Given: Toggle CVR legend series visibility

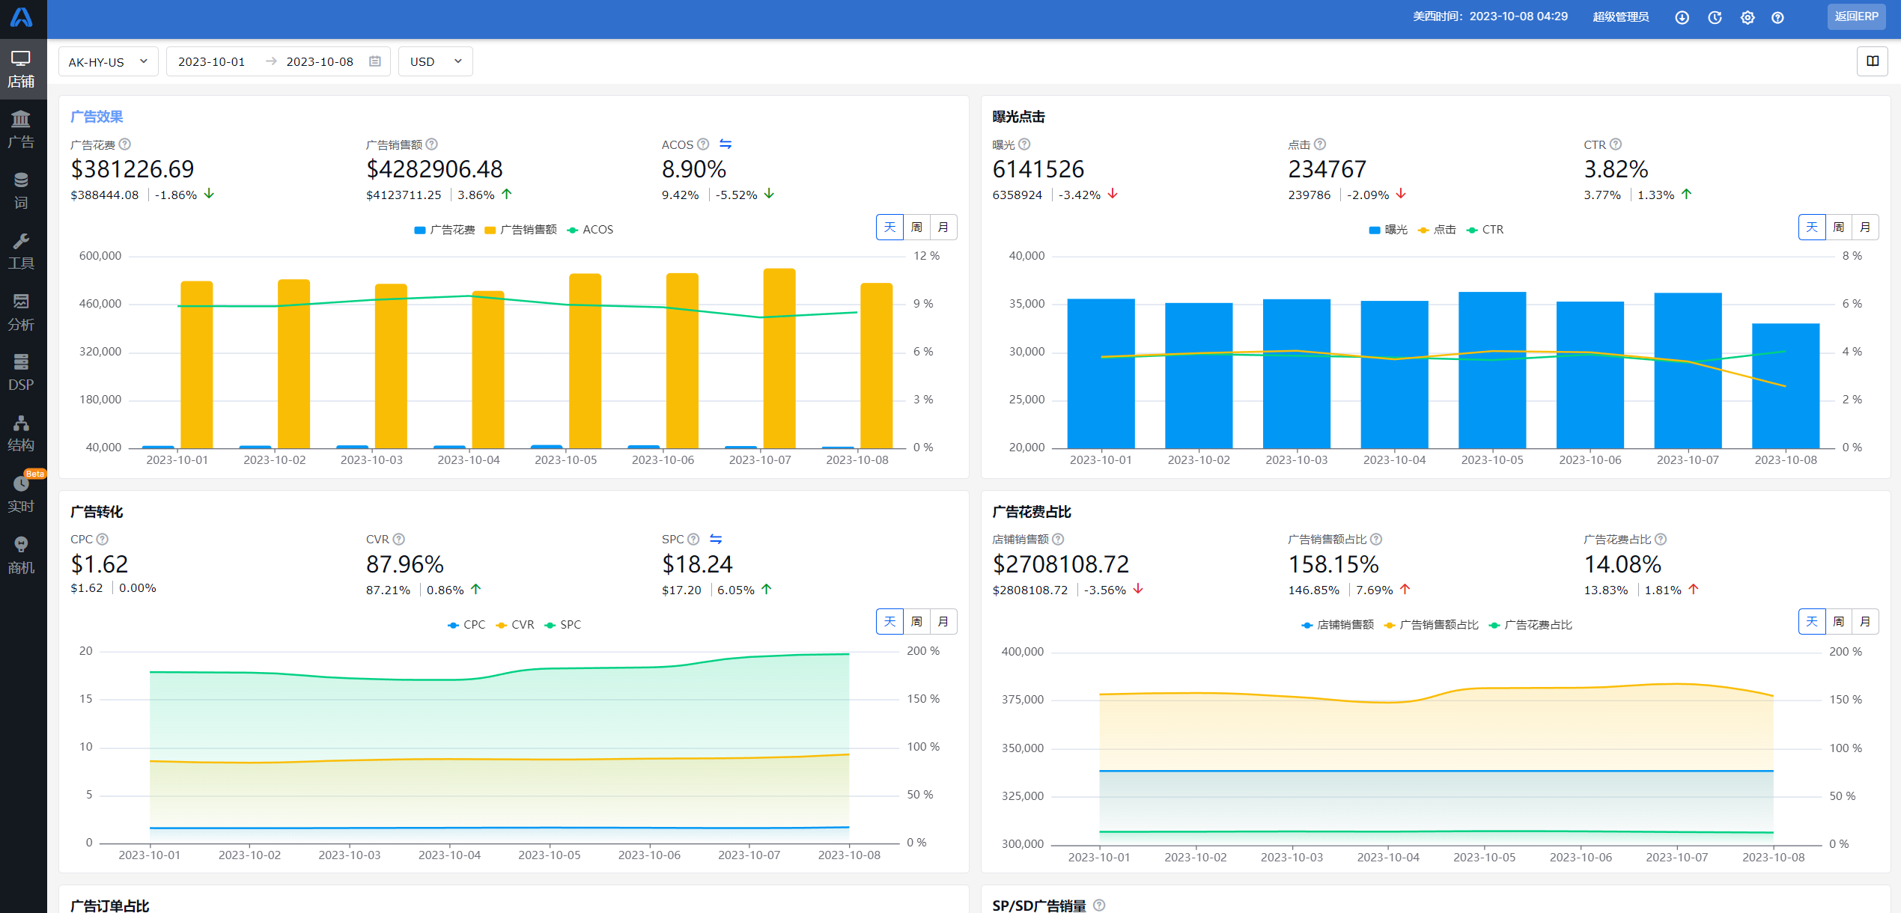Looking at the screenshot, I should click(514, 625).
